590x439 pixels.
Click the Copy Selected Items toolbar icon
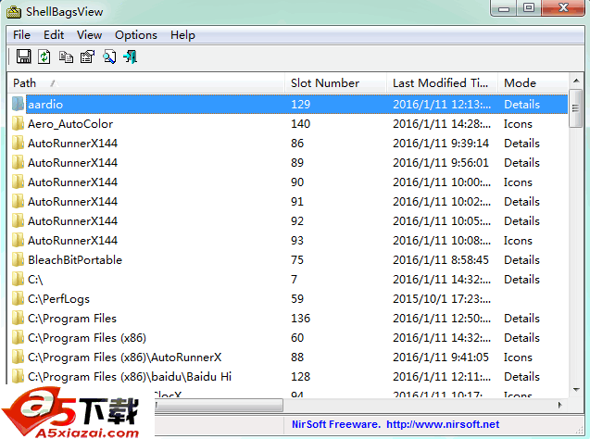[x=67, y=56]
